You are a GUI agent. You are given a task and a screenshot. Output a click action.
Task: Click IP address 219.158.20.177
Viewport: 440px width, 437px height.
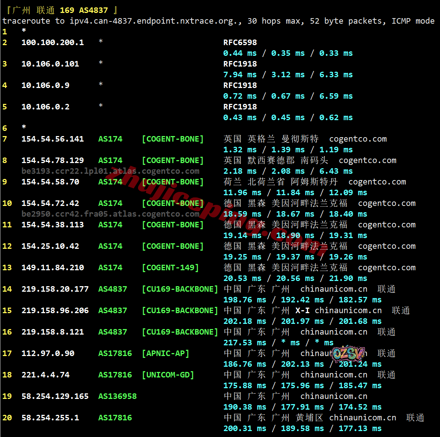click(55, 289)
